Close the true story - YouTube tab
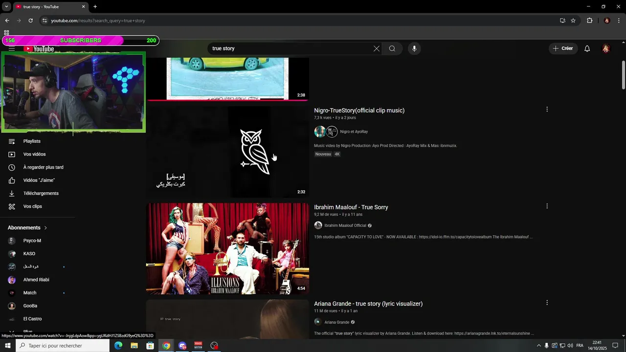626x352 pixels. pos(83,7)
